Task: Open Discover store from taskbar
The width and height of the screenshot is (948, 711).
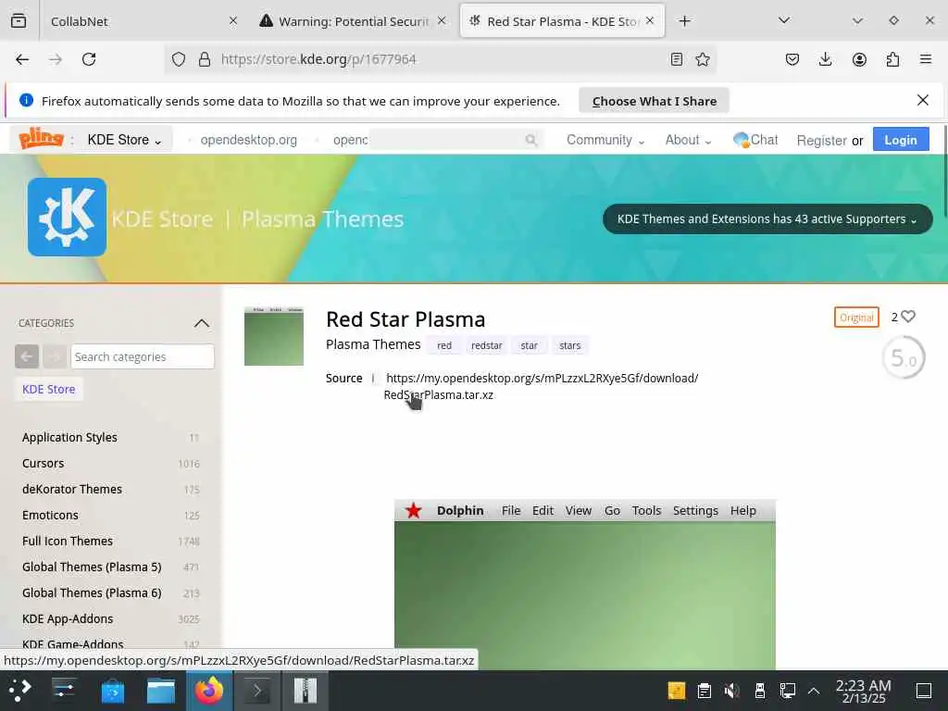Action: (x=112, y=691)
